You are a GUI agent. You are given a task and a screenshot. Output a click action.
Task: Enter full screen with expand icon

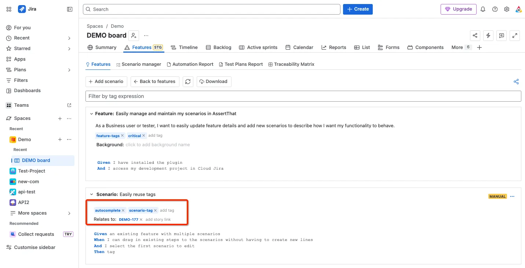click(x=515, y=35)
